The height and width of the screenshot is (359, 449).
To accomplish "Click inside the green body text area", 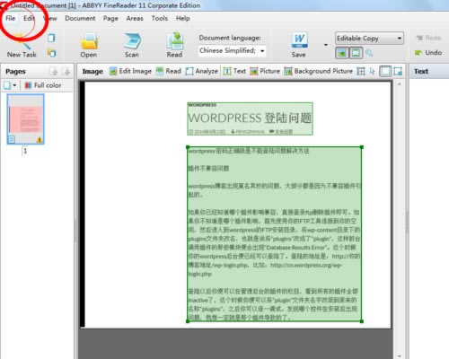I will [275, 234].
